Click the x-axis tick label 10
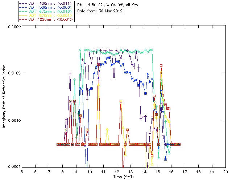 click(90, 172)
